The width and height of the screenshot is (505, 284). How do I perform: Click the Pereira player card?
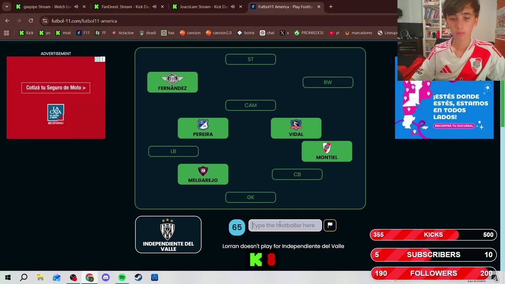pos(203,128)
